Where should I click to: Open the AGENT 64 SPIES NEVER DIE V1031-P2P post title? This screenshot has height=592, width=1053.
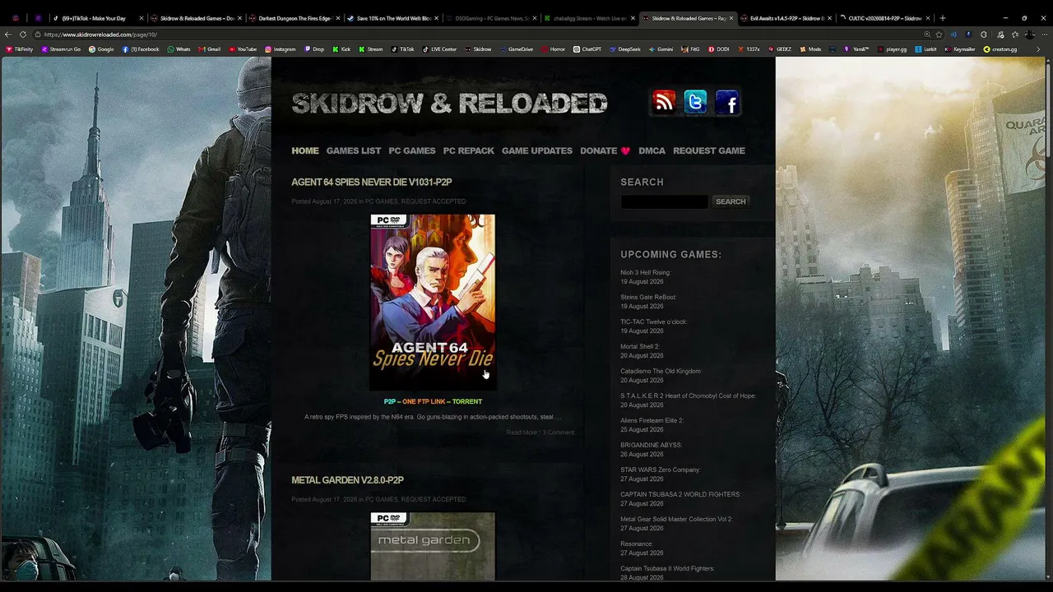372,182
